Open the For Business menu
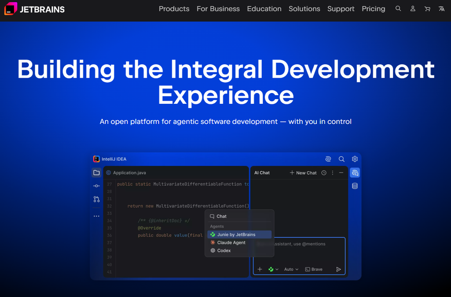This screenshot has width=451, height=297. (x=218, y=9)
